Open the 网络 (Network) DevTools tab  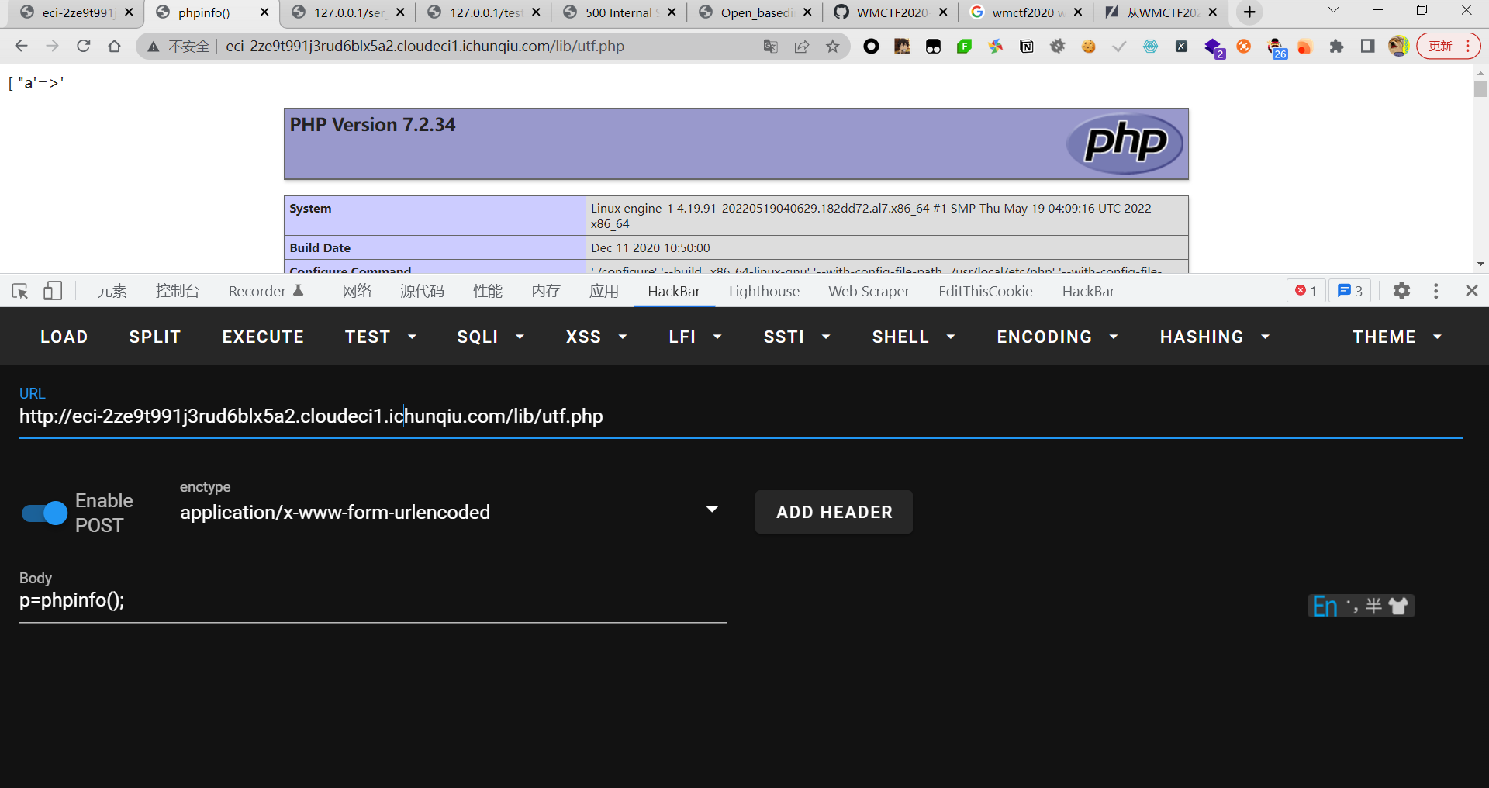point(357,291)
